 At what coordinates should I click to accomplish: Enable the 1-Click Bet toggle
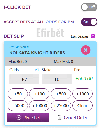pos(89,7)
